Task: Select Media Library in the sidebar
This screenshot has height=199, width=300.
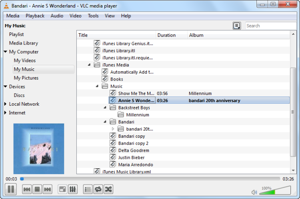Action: click(24, 43)
